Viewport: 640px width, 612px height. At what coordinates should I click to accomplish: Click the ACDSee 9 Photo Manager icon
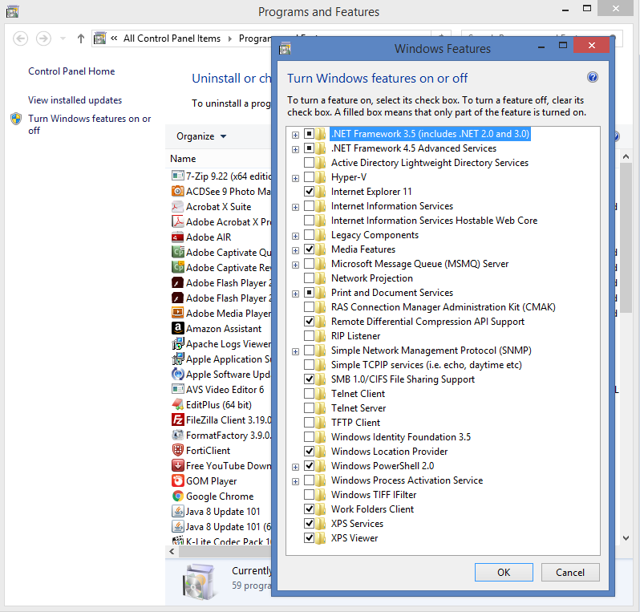pyautogui.click(x=177, y=191)
